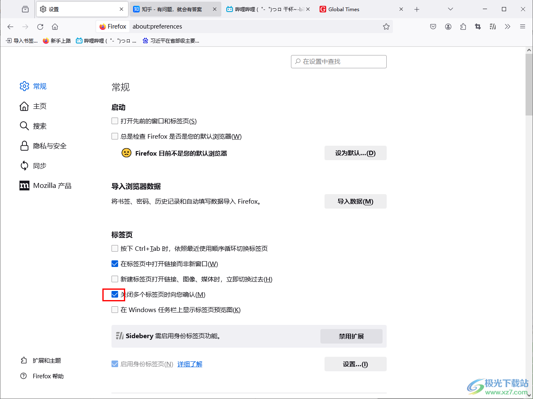Save the page to Pocket
Screen dimensions: 533x399
click(433, 26)
